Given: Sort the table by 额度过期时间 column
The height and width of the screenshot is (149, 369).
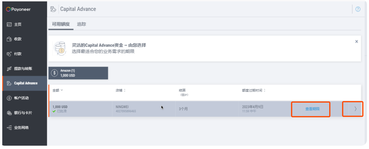Looking at the screenshot, I should [254, 90].
